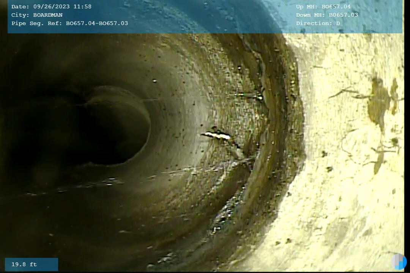Viewport: 410px width, 273px height.
Task: Click the date stamp "09/26/2023 11:58"
Action: [x=62, y=6]
